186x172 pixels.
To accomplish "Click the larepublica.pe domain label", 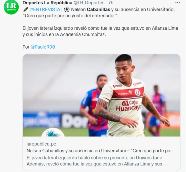I will pyautogui.click(x=41, y=144).
